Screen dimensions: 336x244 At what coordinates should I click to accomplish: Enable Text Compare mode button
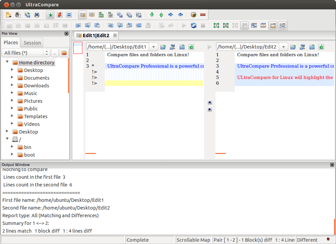(82, 15)
